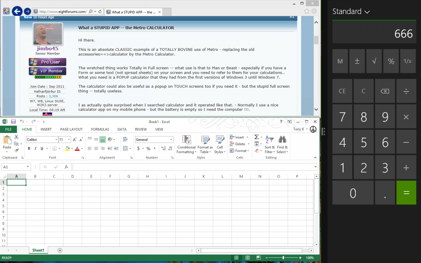Viewport: 421px width, 263px height.
Task: Click the red Font Color A button
Action: [77, 149]
